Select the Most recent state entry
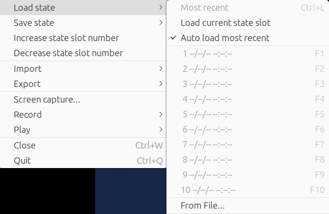The height and width of the screenshot is (214, 329). tap(247, 7)
